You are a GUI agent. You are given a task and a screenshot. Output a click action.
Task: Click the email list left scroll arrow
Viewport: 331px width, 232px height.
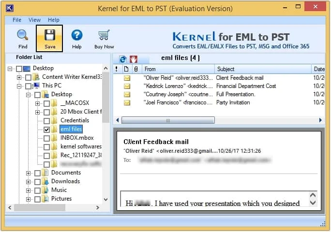click(118, 120)
